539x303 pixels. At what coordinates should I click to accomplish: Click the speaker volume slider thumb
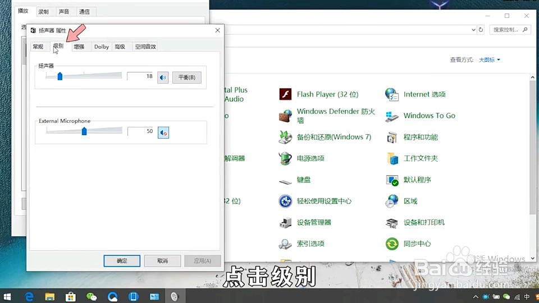[60, 76]
